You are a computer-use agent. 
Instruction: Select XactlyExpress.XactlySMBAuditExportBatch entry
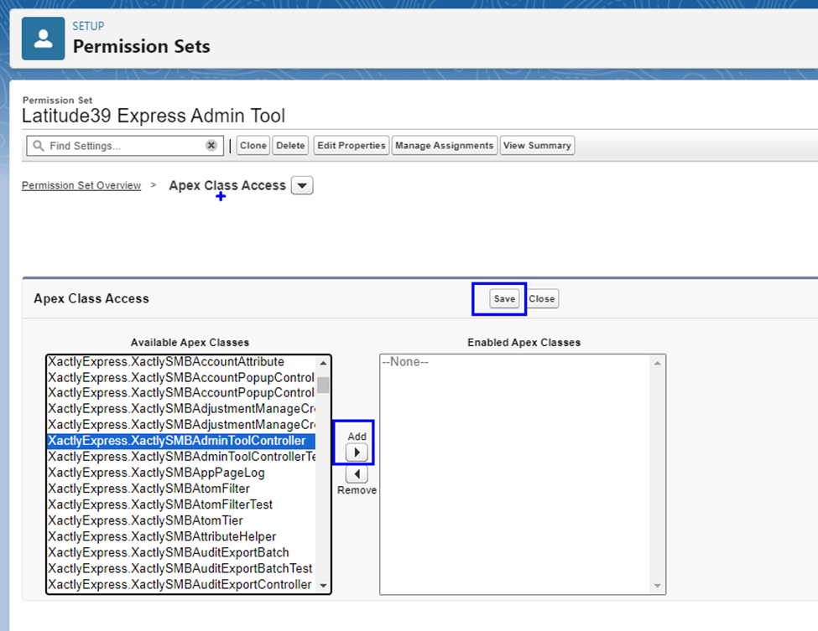coord(181,552)
